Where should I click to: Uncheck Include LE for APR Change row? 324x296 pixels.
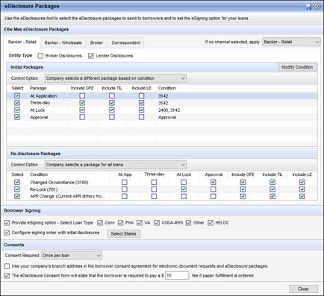(302, 196)
